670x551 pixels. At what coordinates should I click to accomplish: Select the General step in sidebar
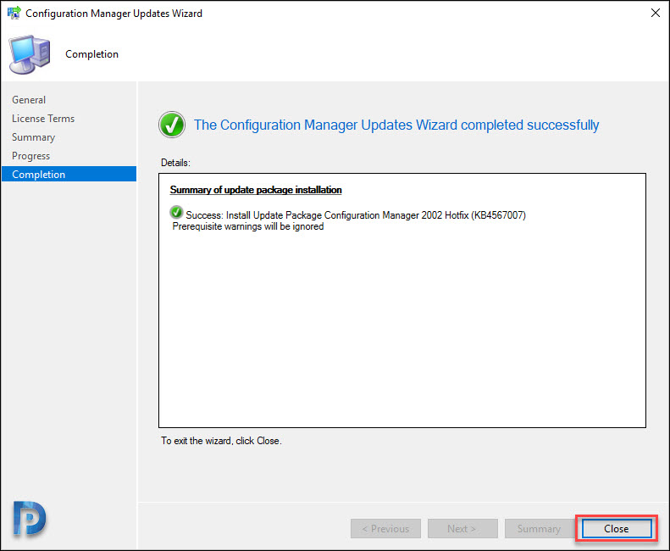tap(29, 100)
